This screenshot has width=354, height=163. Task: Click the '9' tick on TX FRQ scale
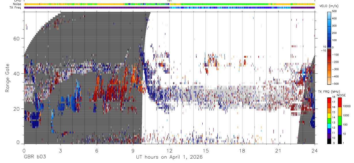[334, 143]
